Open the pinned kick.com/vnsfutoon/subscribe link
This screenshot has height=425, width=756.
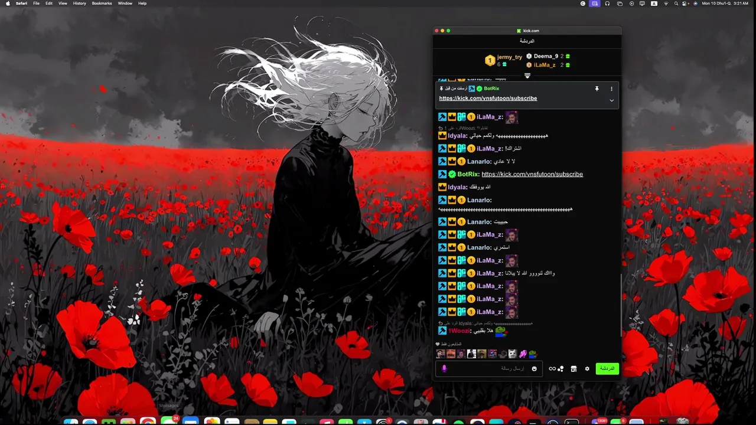488,98
